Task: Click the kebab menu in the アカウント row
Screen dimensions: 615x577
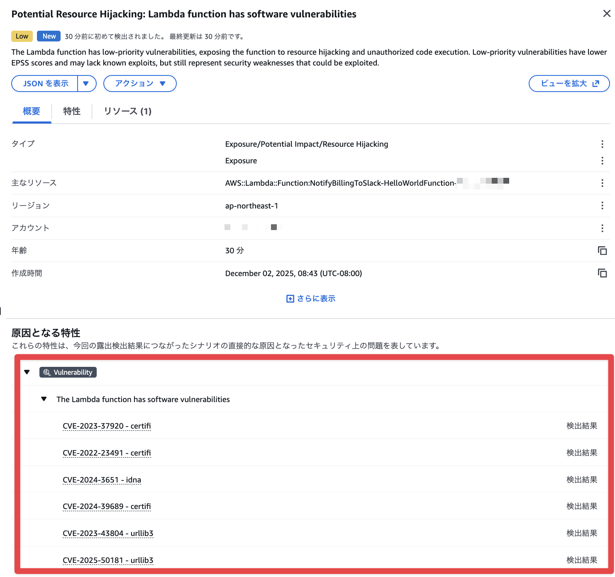Action: click(x=602, y=228)
